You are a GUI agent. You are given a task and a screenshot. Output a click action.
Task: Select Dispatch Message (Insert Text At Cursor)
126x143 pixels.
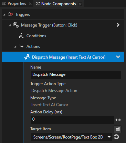click(63, 57)
